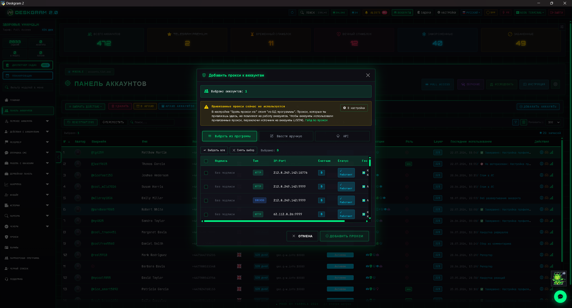Viewport: 572px width, 308px height.
Task: Open Прокси in sidebar
Action: (28, 237)
